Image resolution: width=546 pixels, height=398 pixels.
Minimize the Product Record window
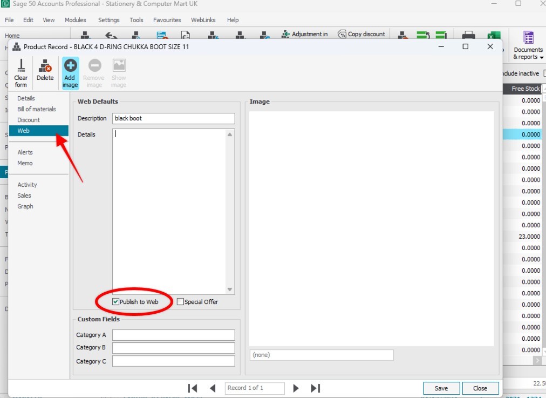tap(441, 46)
